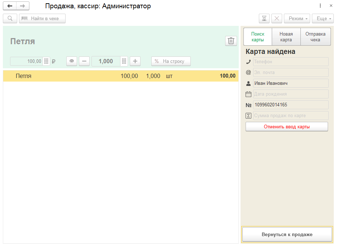Image resolution: width=337 pixels, height=244 pixels.
Task: Expand the Еще dropdown menu
Action: click(323, 18)
